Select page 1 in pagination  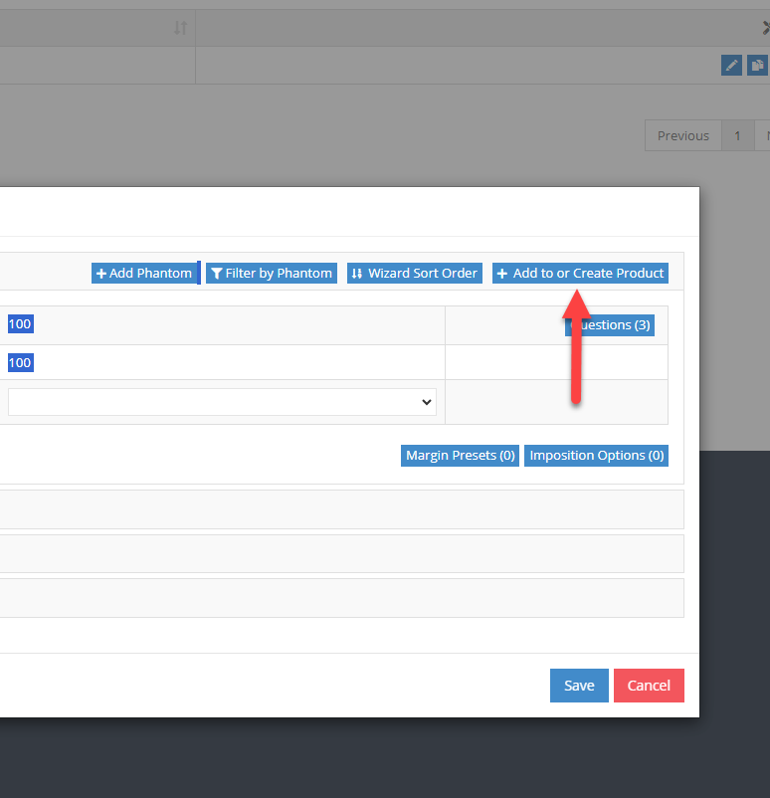[737, 136]
